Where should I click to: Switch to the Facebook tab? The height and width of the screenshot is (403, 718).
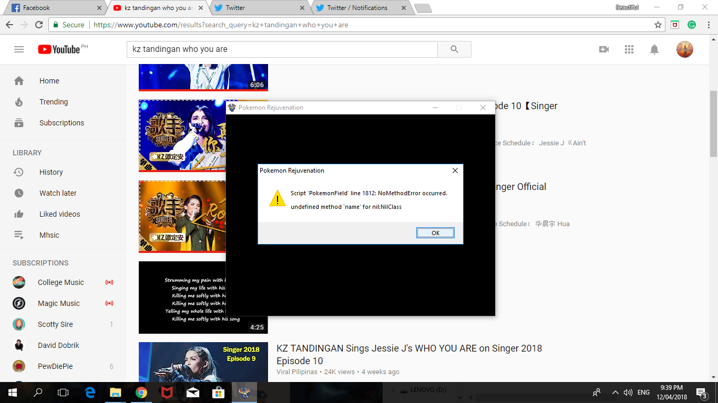(x=53, y=8)
